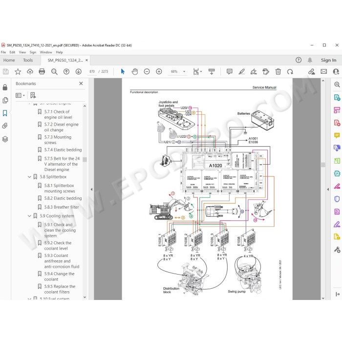Collapse the 5.8 Splitterbox bookmark

29,177
